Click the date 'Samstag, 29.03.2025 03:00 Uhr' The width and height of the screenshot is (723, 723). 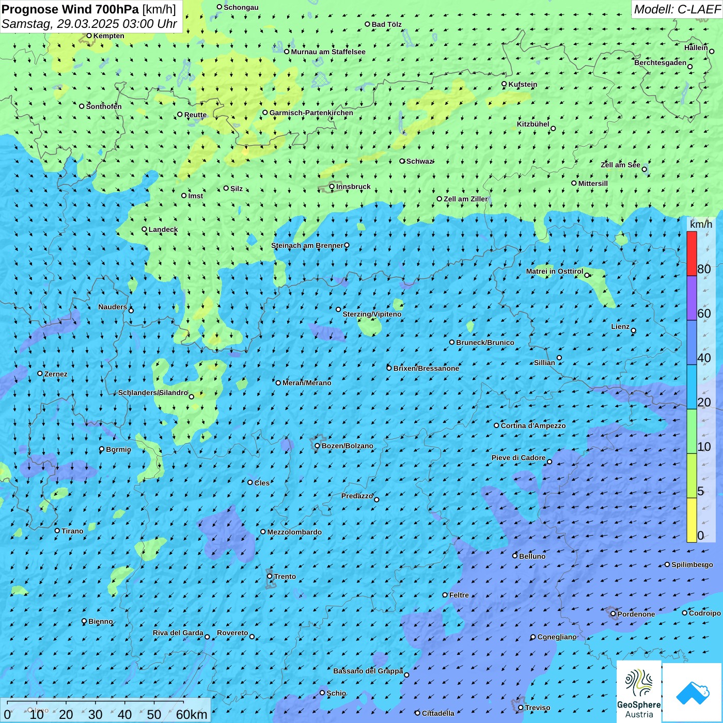[89, 24]
